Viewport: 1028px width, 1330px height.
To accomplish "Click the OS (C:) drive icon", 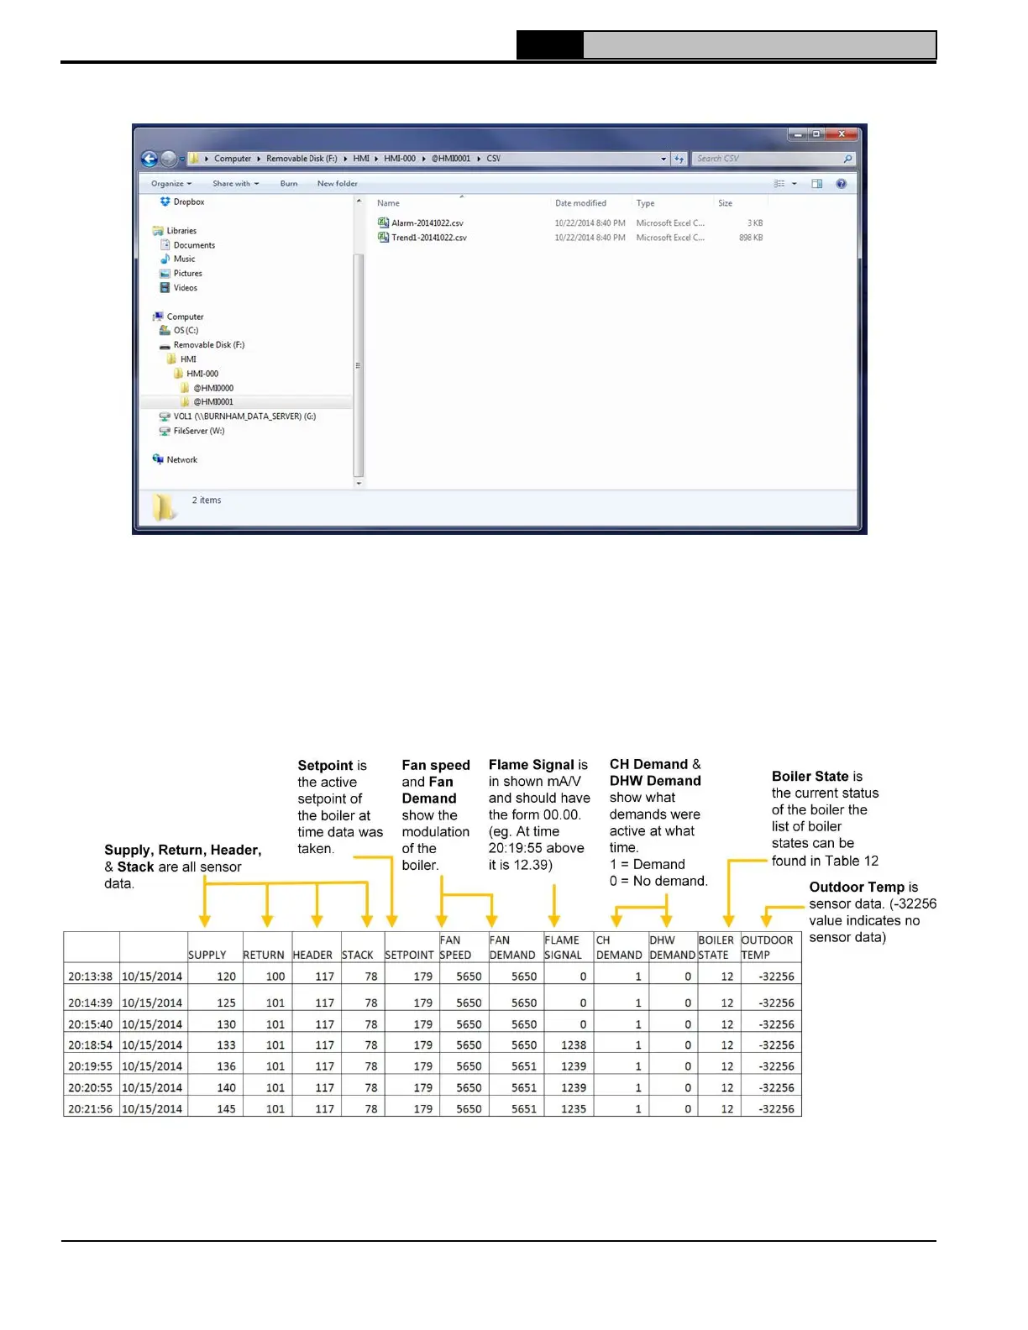I will click(165, 330).
